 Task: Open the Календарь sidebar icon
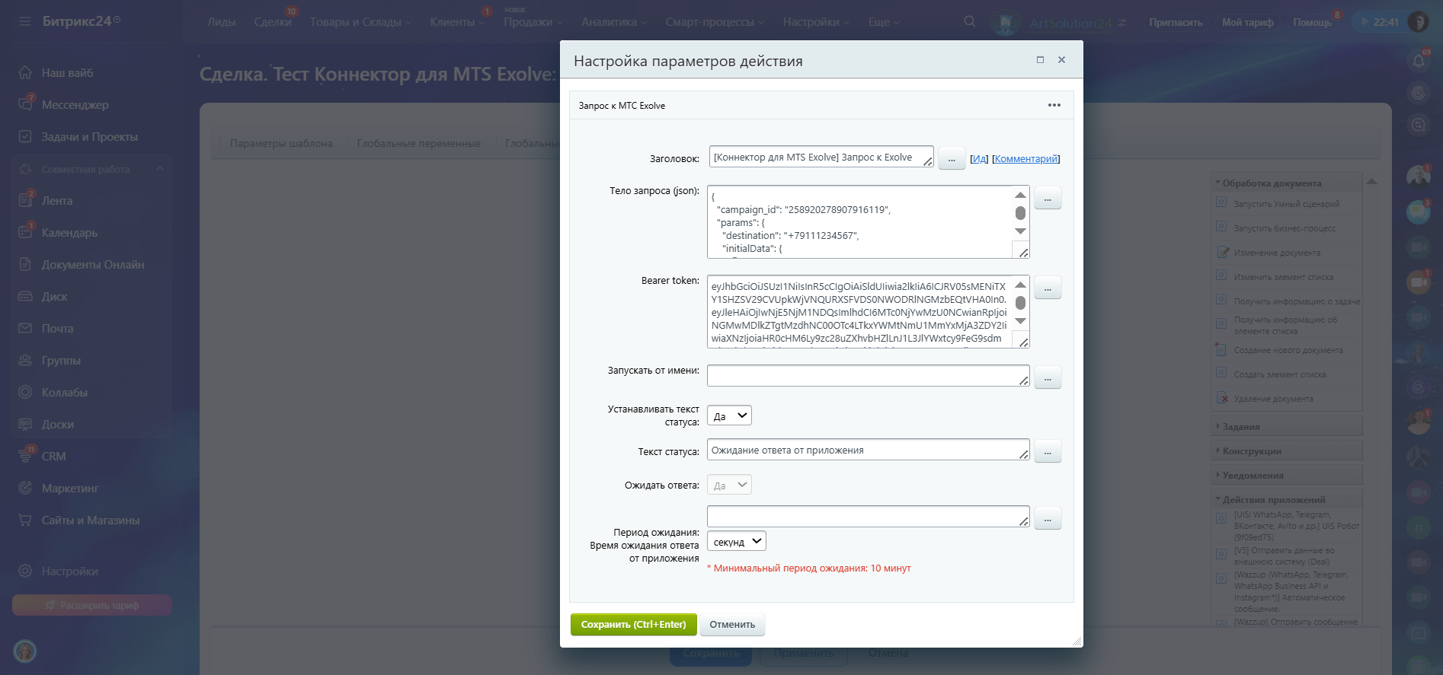click(25, 233)
